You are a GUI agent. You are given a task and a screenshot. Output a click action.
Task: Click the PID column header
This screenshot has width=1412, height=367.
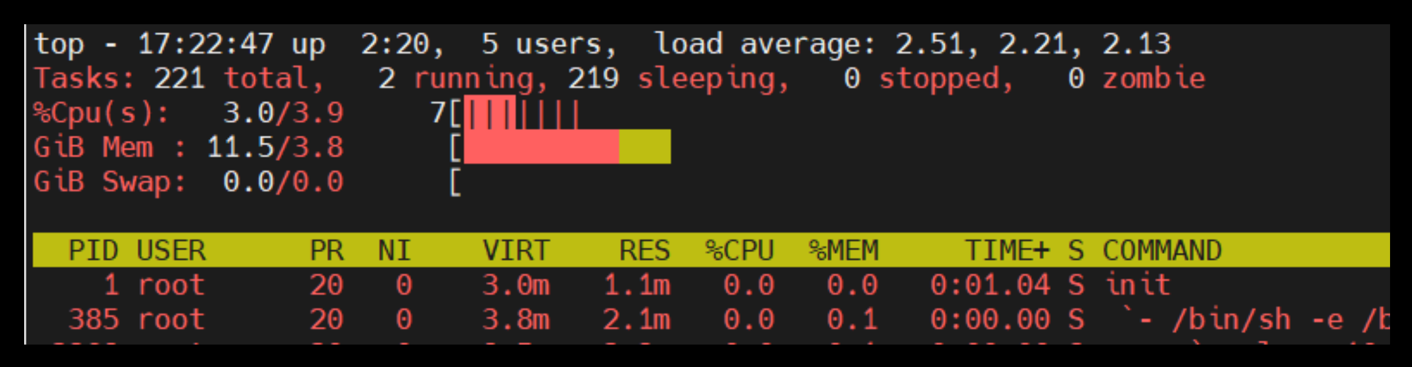[x=93, y=250]
